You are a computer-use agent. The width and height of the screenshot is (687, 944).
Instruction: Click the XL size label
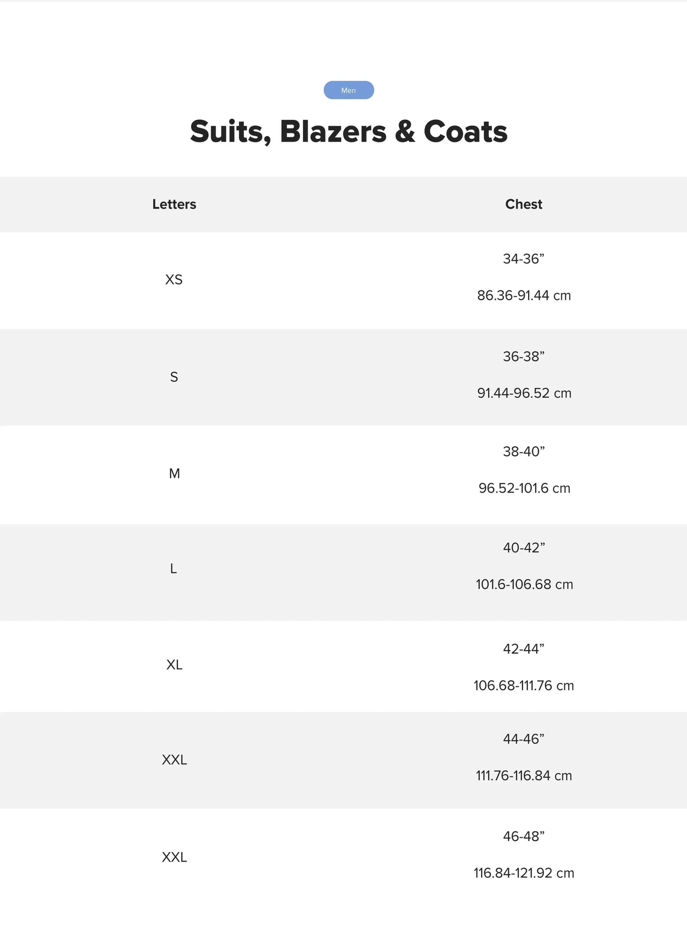[174, 665]
